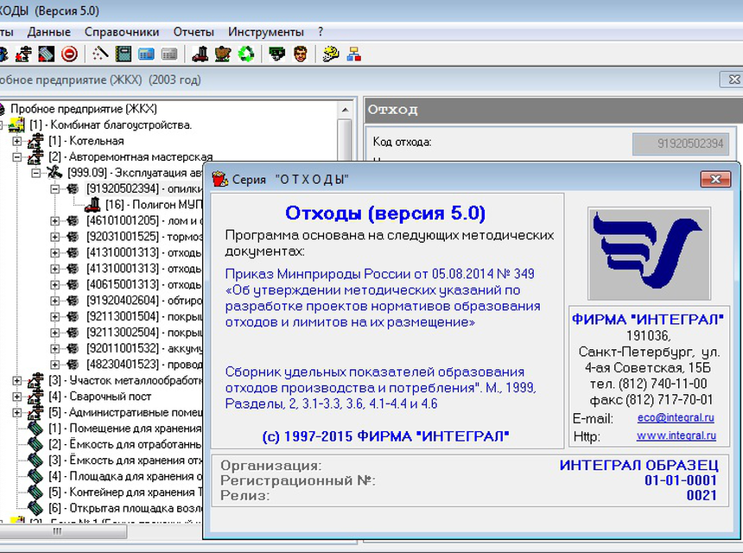Click the yellow hard hat toolbar icon
This screenshot has height=553, width=743.
coord(331,54)
